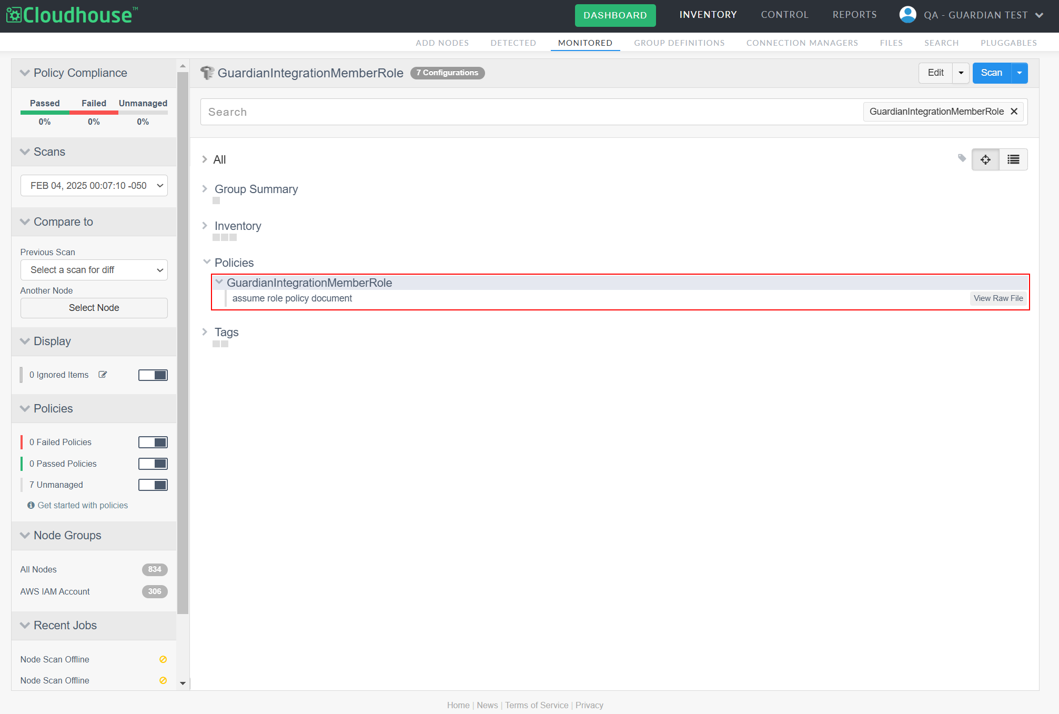Switch to the Connection Managers tab
The image size is (1059, 714).
click(802, 43)
